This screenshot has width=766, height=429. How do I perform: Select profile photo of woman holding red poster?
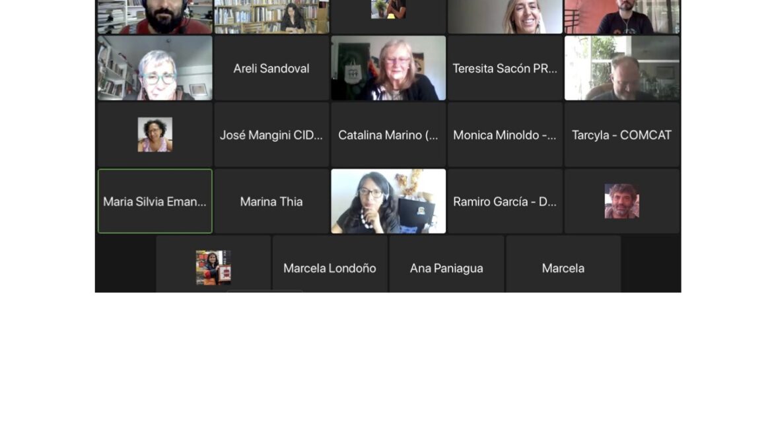click(213, 267)
